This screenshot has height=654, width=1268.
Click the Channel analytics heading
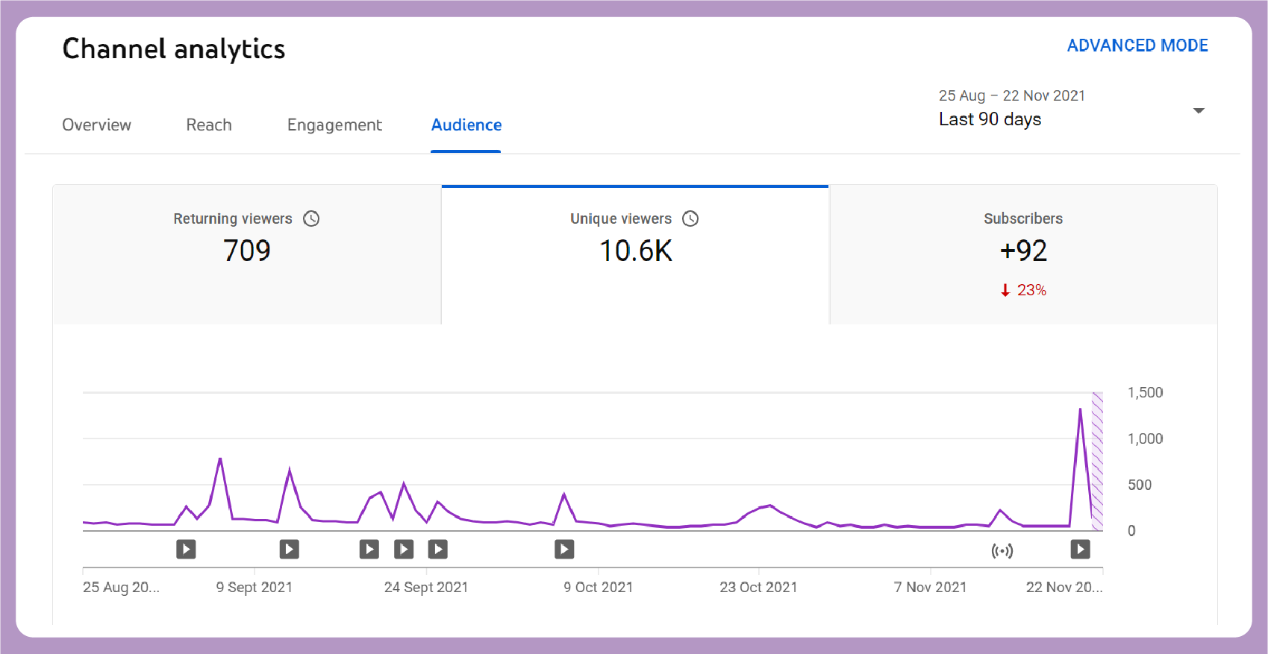[x=174, y=49]
